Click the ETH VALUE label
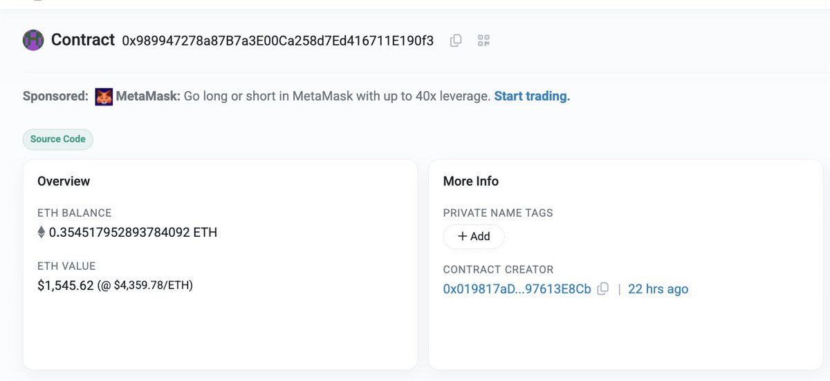This screenshot has width=830, height=381. click(x=66, y=266)
